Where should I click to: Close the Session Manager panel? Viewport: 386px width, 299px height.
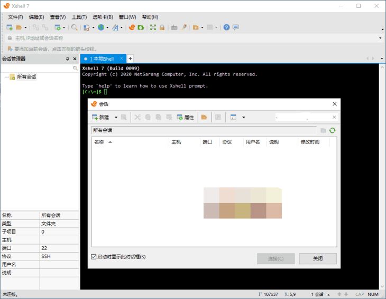[x=75, y=59]
